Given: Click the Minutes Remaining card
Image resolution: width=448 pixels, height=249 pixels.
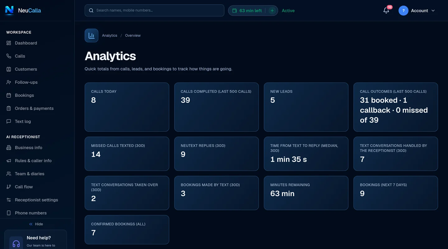Looking at the screenshot, I should pos(306,193).
